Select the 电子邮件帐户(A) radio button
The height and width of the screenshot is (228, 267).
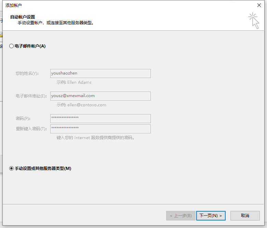(12, 46)
